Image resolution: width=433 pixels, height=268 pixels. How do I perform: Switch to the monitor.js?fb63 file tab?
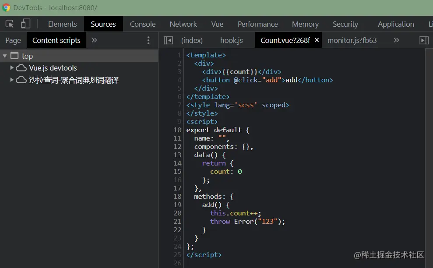(352, 40)
